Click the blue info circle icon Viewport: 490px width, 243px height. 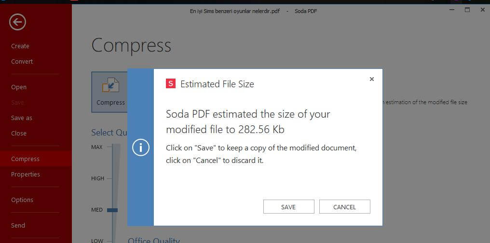pos(141,148)
